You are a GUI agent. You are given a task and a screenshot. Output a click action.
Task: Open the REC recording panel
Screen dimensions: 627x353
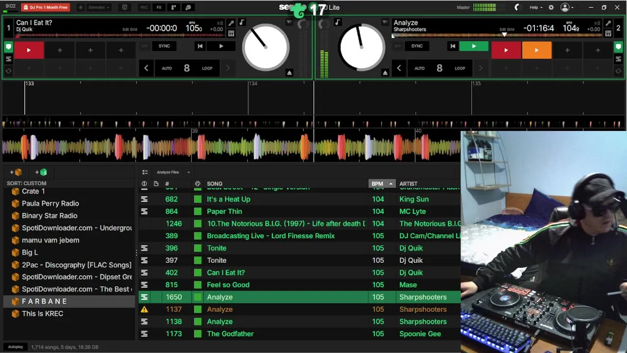[144, 7]
